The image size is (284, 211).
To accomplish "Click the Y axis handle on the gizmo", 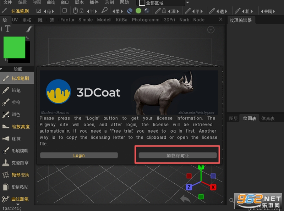I will [201, 167].
